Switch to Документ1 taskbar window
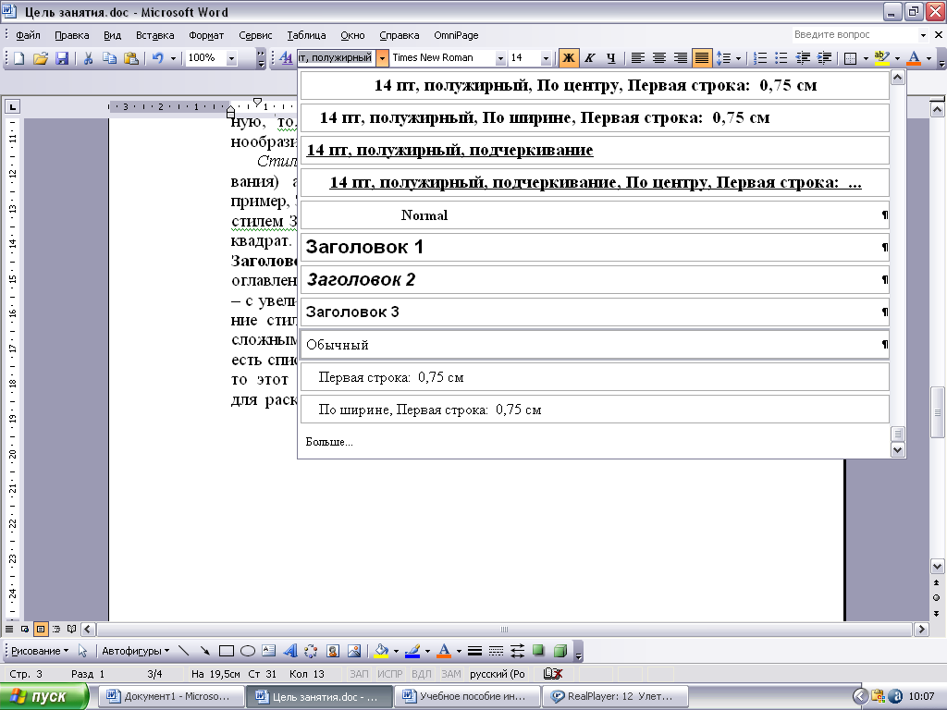 tap(171, 696)
